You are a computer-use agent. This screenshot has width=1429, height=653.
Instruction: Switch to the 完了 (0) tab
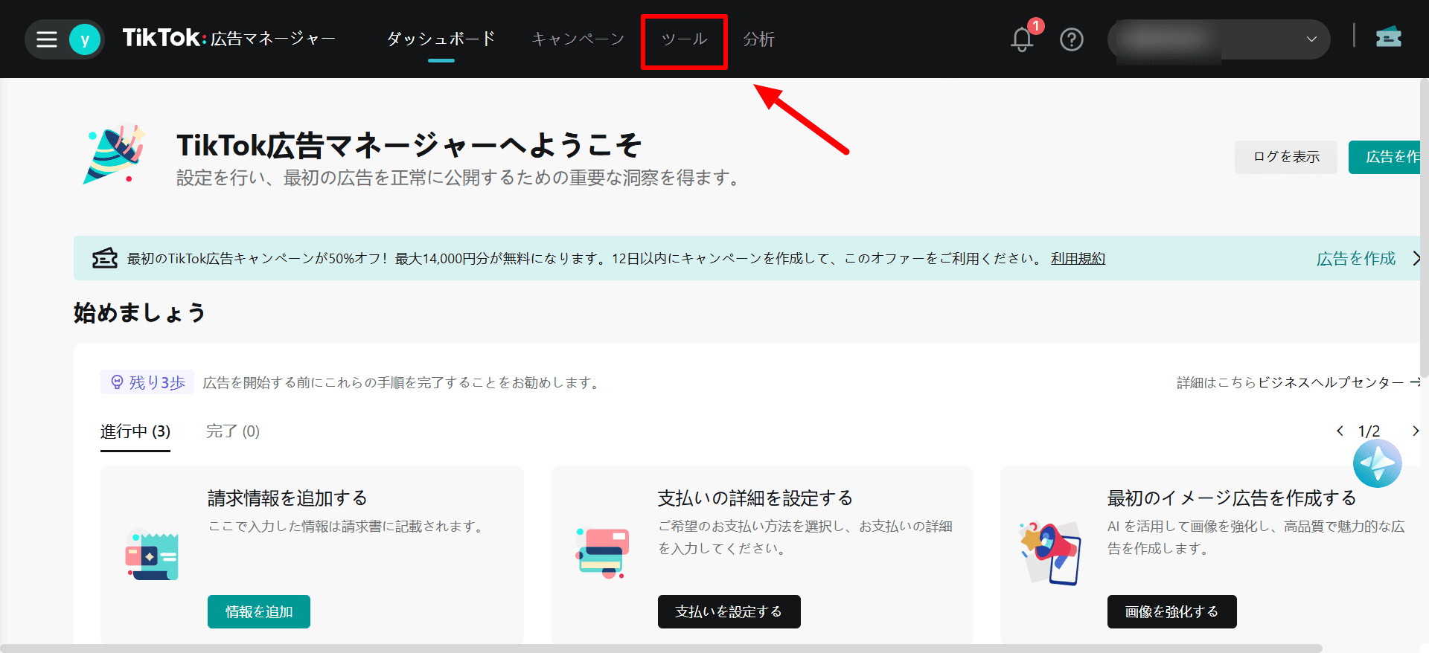coord(232,431)
